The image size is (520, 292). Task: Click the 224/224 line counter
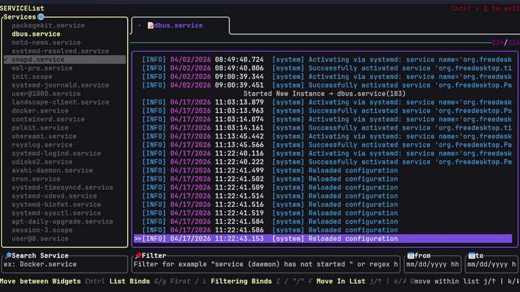coord(506,42)
